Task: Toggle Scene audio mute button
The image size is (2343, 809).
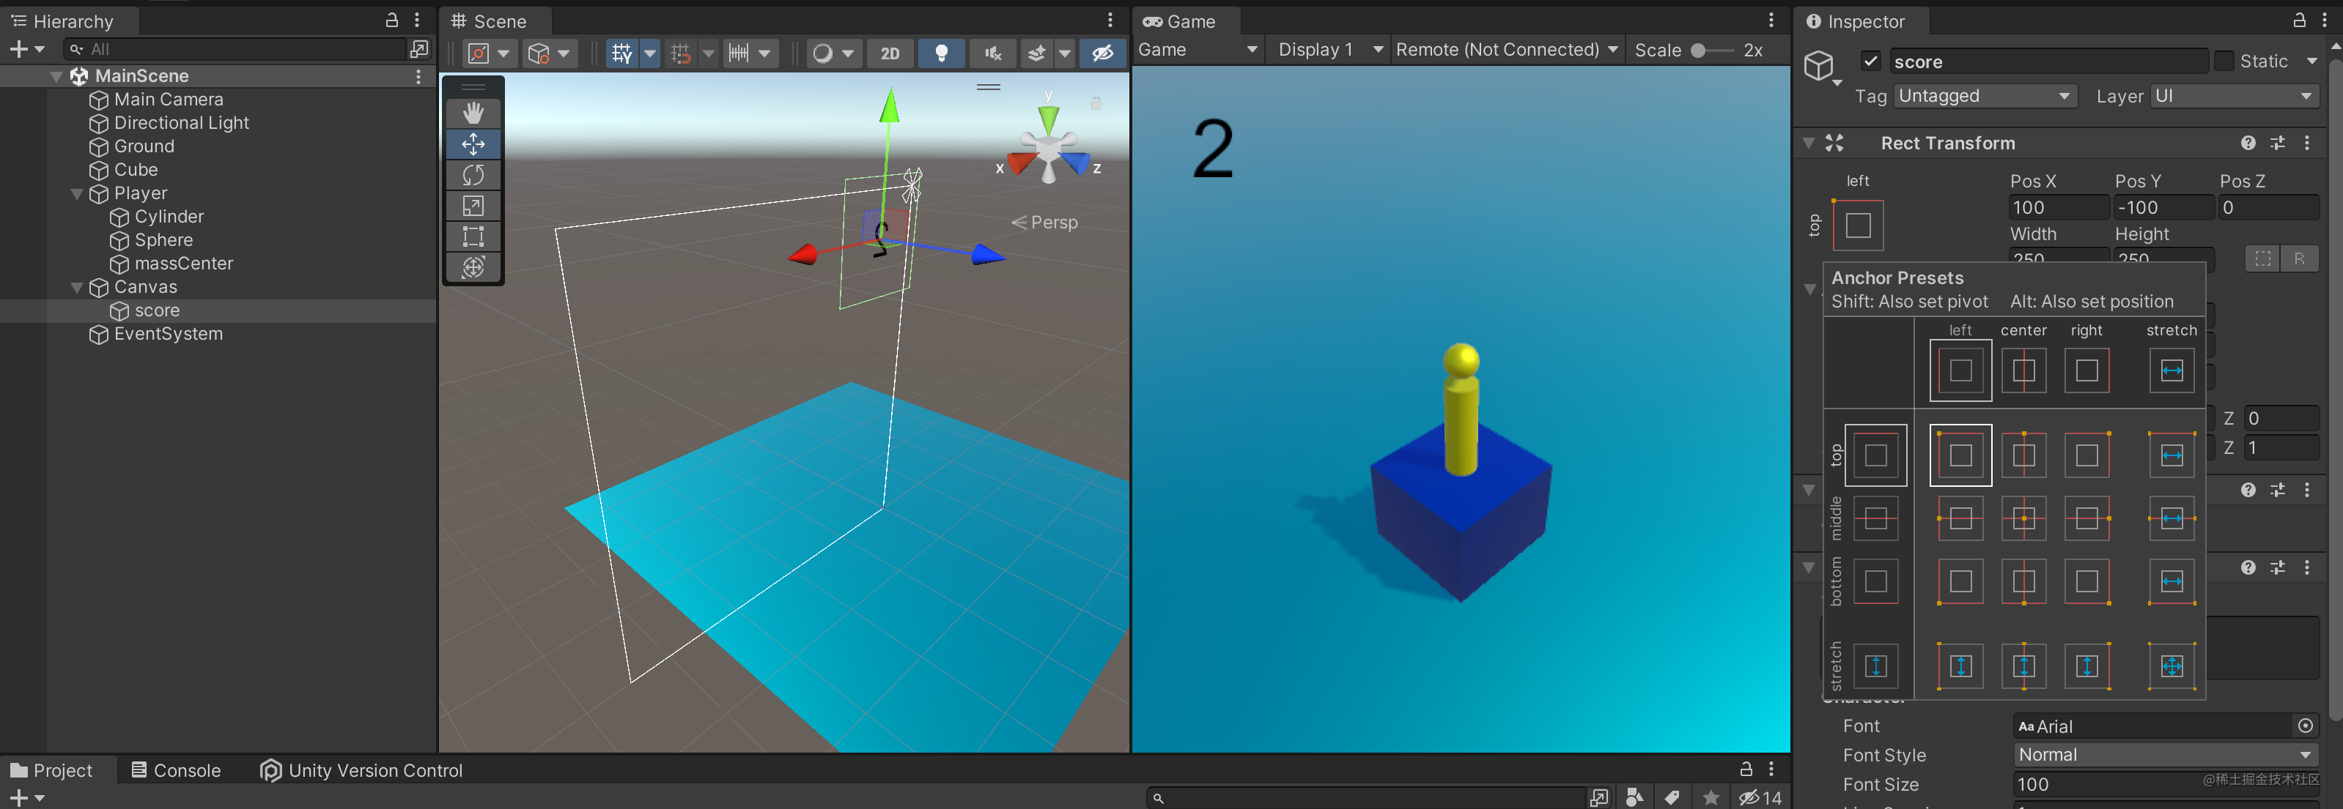Action: [992, 53]
